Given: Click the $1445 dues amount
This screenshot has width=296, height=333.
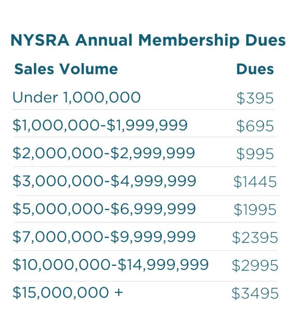Looking at the screenshot, I should click(x=255, y=182).
